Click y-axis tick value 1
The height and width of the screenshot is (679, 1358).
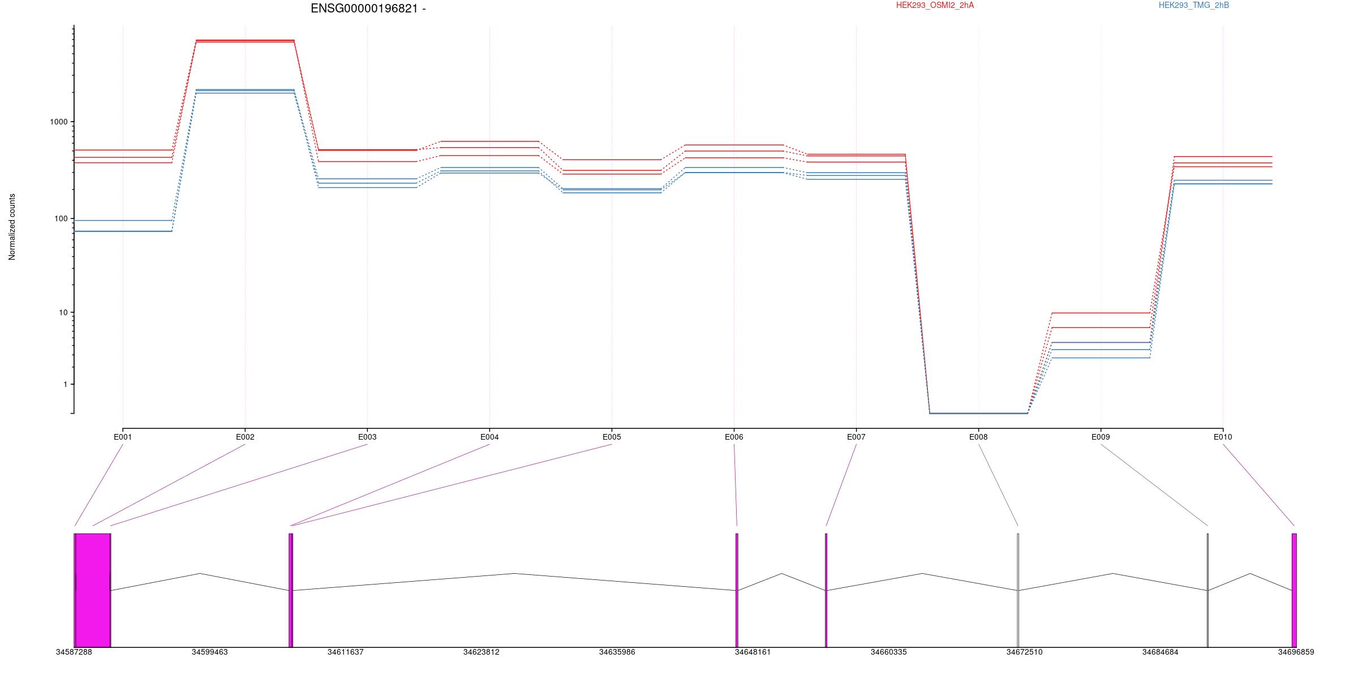pyautogui.click(x=65, y=384)
